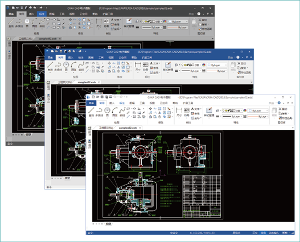Click Match Properties in the dark-themed window
300x242 pixels.
click(x=205, y=29)
